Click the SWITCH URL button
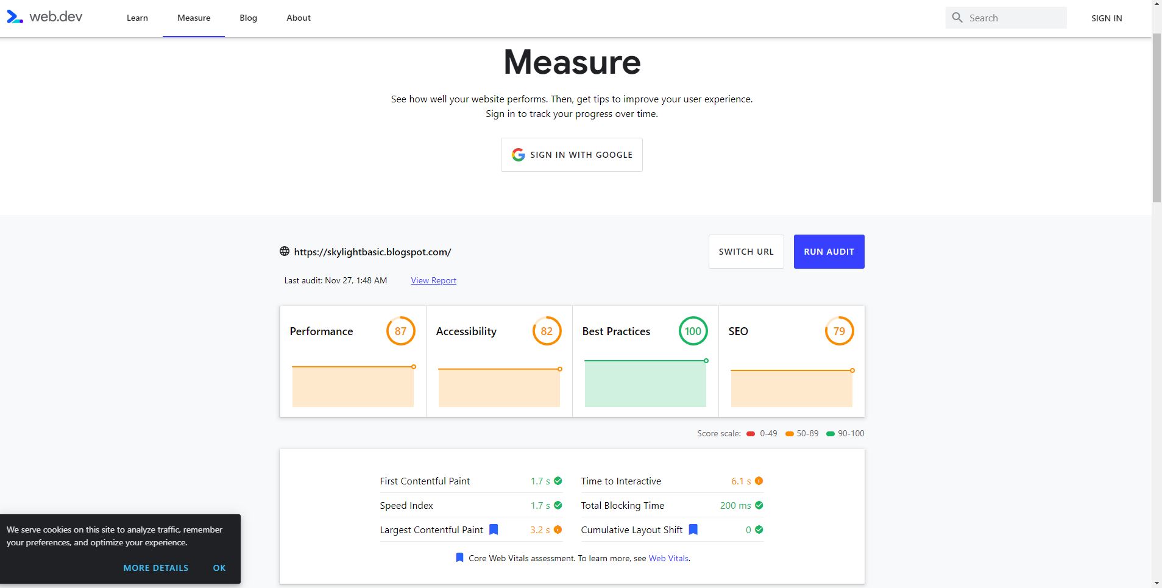 click(x=746, y=252)
